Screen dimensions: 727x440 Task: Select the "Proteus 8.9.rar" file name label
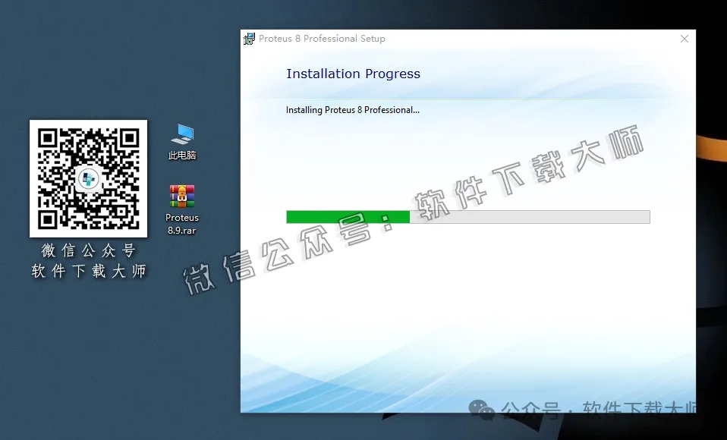[182, 224]
